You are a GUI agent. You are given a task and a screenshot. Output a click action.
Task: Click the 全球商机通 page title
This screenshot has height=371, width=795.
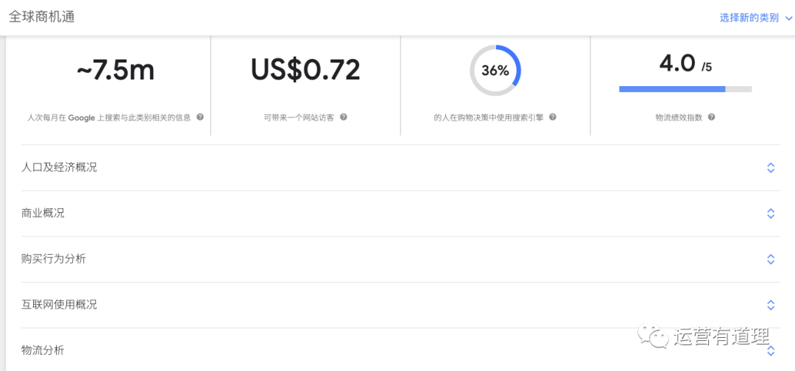(x=41, y=16)
